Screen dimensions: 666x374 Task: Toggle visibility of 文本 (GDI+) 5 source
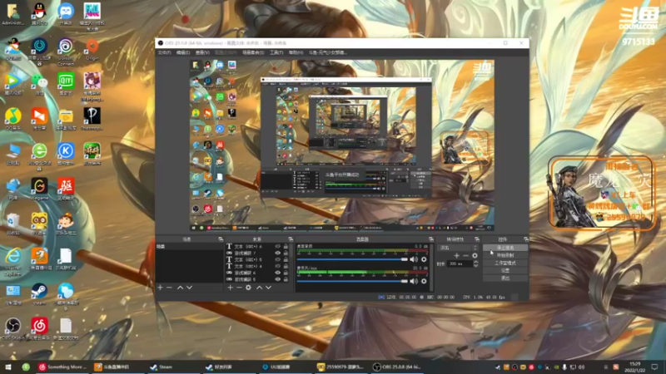(278, 259)
